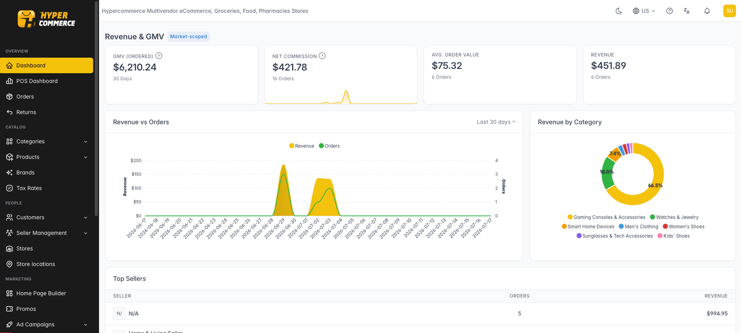Click the Customers people icon
This screenshot has width=741, height=333.
(9, 217)
